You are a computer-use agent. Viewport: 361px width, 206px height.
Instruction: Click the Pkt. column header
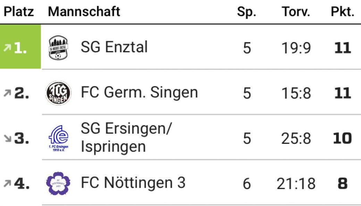342,12
